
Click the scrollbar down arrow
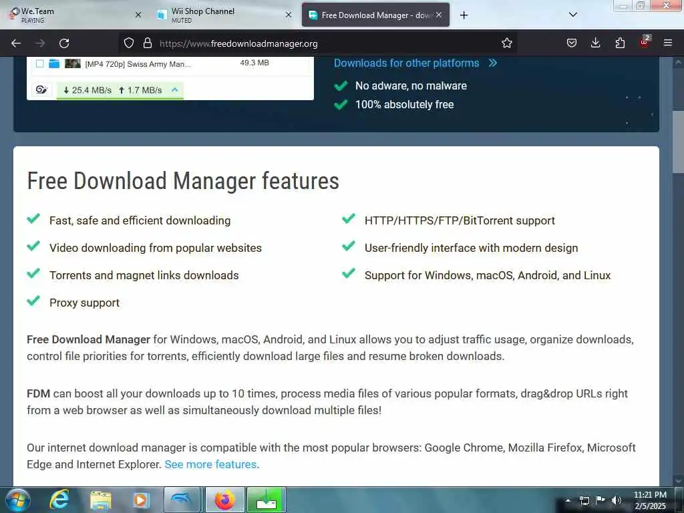tap(679, 480)
